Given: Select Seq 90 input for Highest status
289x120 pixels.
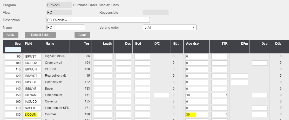Looking at the screenshot, I should point(12,56).
